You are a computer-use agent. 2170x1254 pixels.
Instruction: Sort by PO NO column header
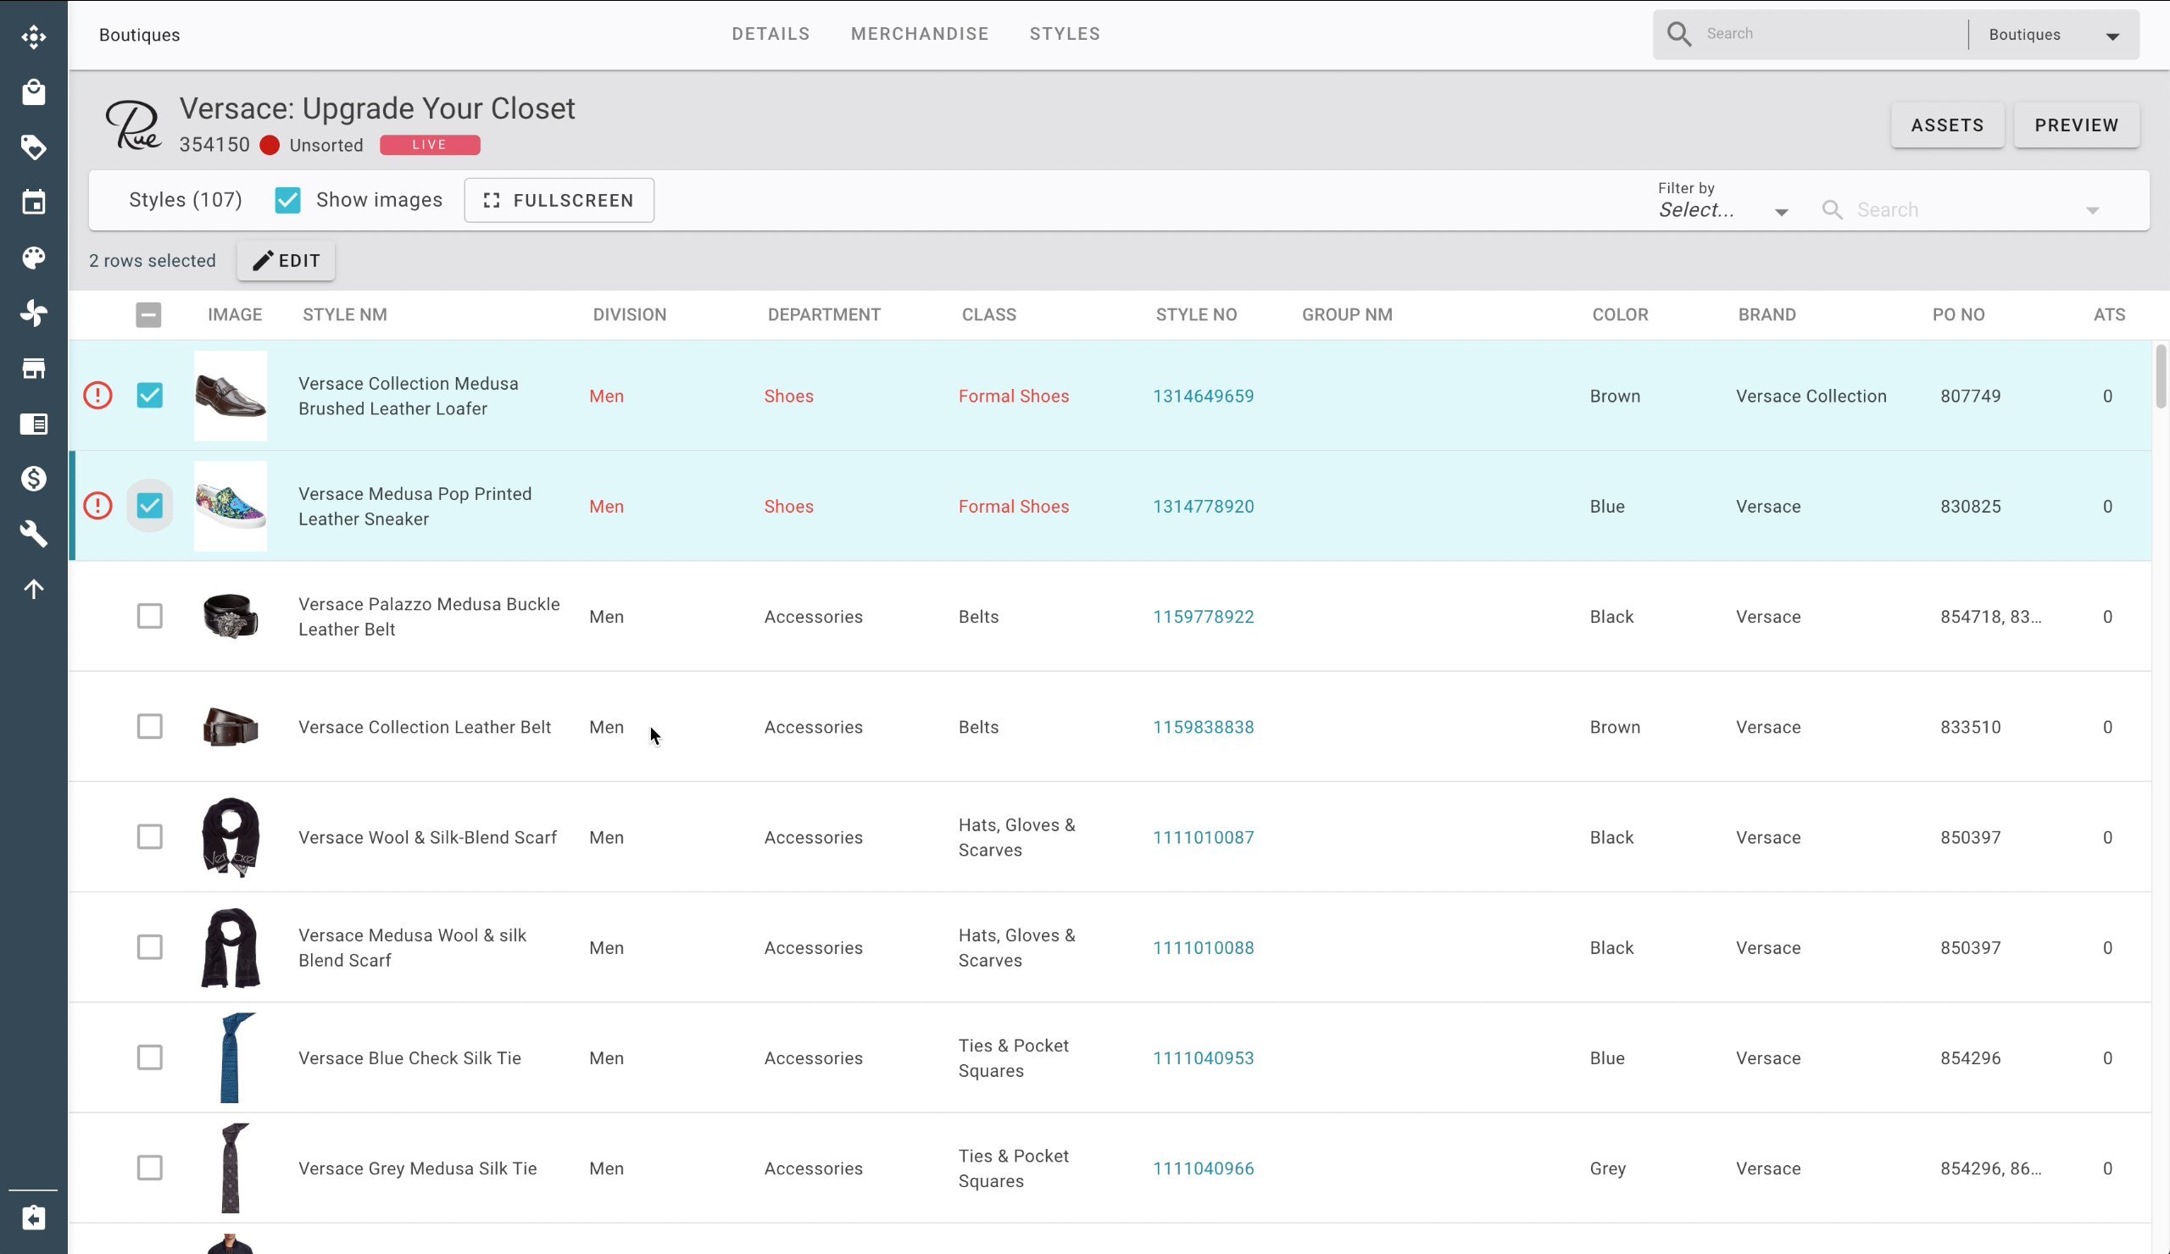tap(1958, 315)
